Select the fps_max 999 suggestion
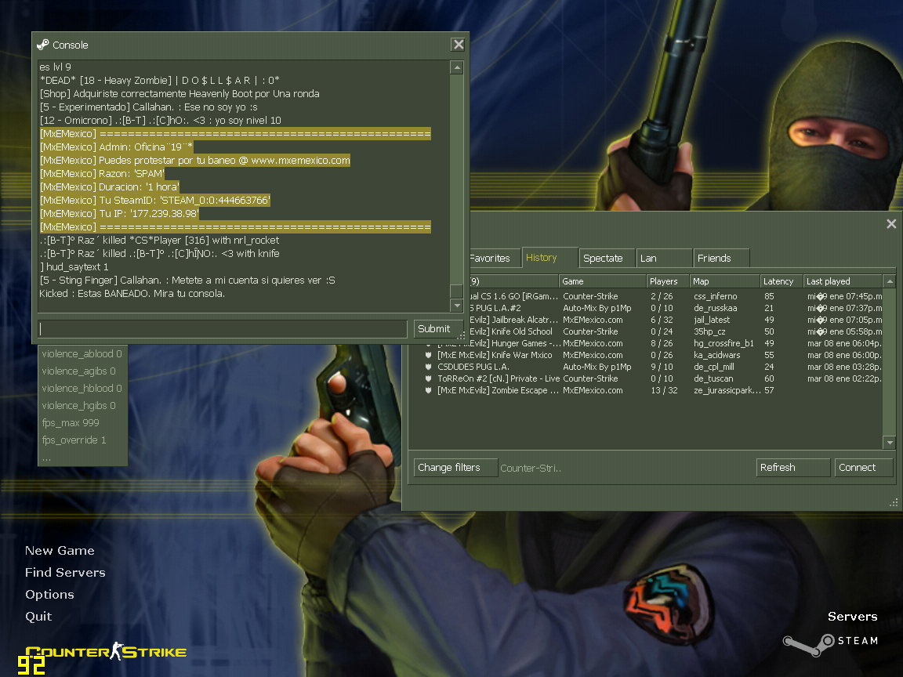The height and width of the screenshot is (677, 903). [x=82, y=423]
